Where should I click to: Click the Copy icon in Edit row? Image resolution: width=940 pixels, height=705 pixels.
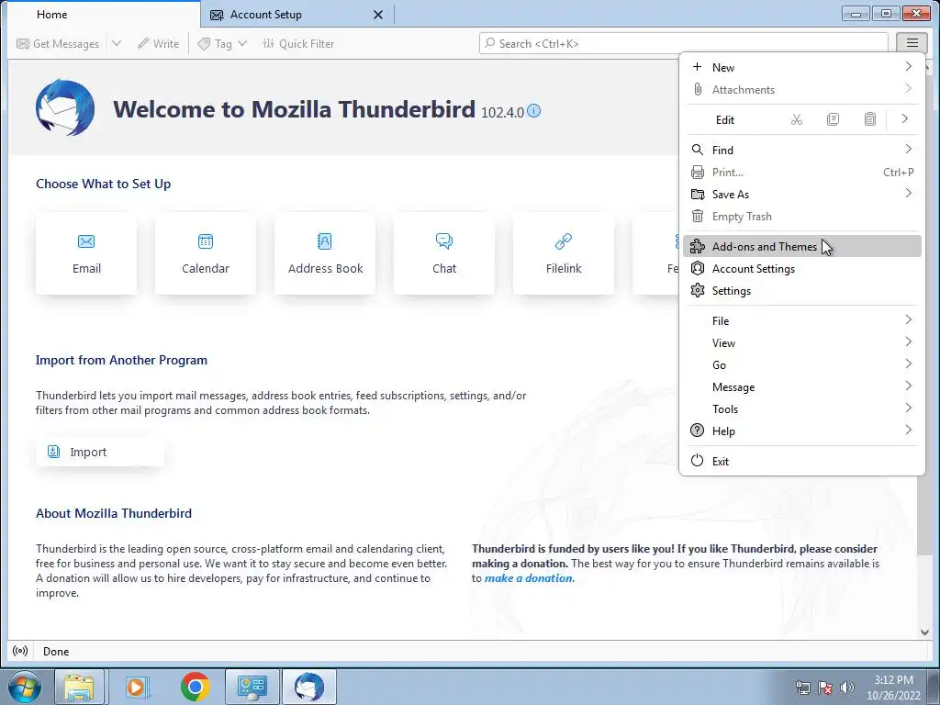[x=833, y=120]
